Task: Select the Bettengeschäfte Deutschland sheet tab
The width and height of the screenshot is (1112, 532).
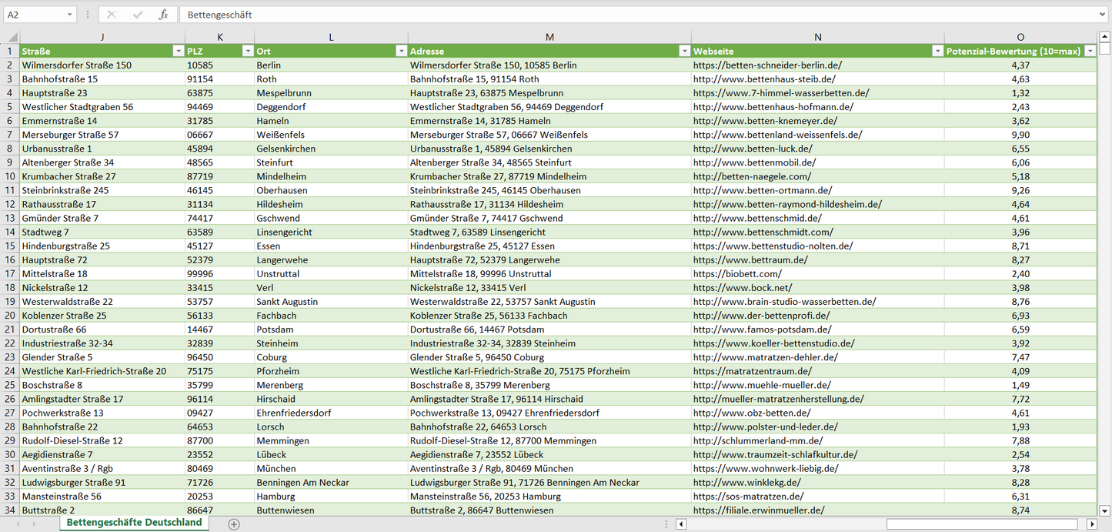Action: (x=134, y=523)
